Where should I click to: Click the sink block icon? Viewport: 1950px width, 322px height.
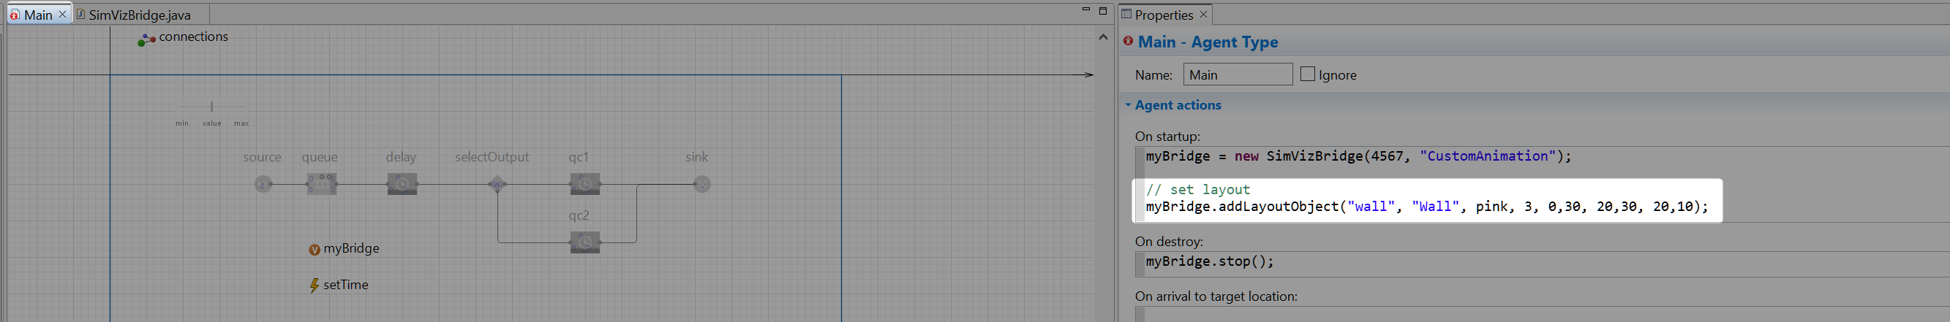pos(701,184)
